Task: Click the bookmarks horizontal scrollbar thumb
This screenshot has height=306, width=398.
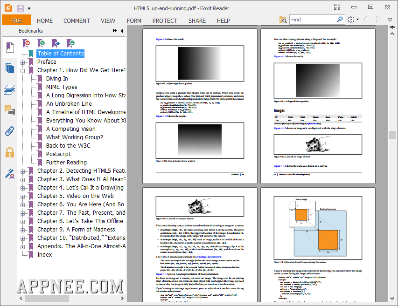Action: (x=47, y=298)
